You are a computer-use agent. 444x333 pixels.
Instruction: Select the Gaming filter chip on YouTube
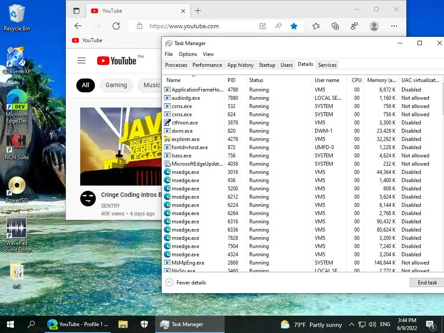[116, 85]
